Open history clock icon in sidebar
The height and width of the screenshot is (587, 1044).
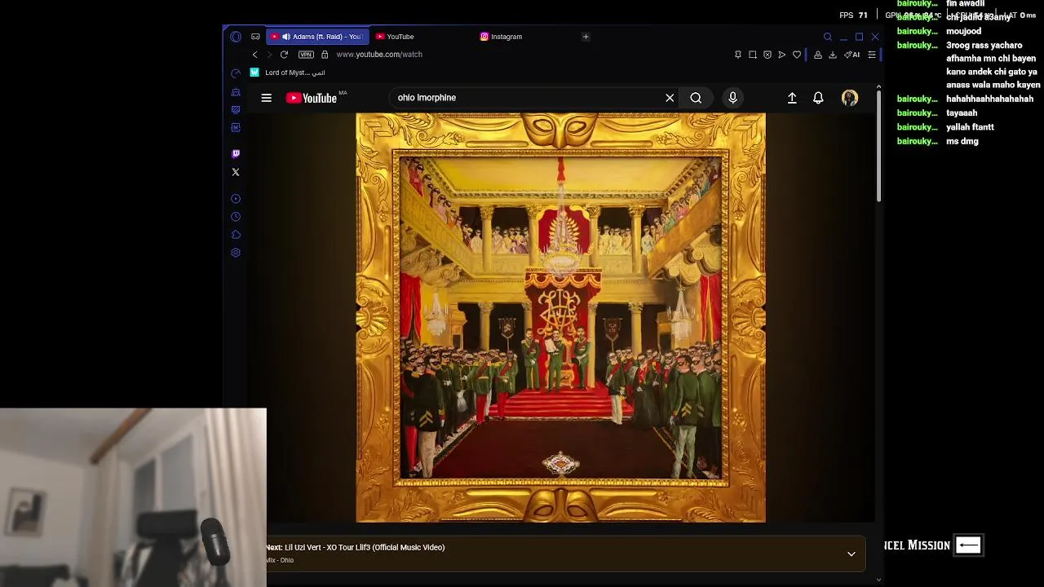click(x=236, y=217)
